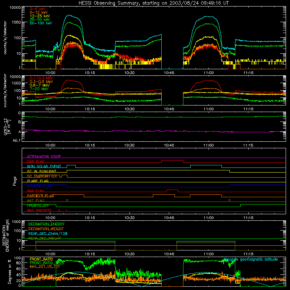Click the DECIMATION_ENERGY legend label

coord(46,224)
